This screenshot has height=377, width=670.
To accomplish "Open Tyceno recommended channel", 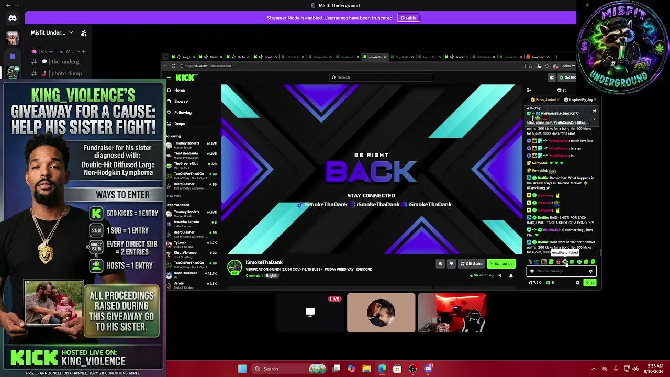I will 192,244.
